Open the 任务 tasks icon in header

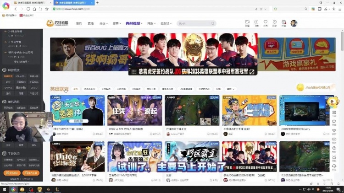point(283,23)
